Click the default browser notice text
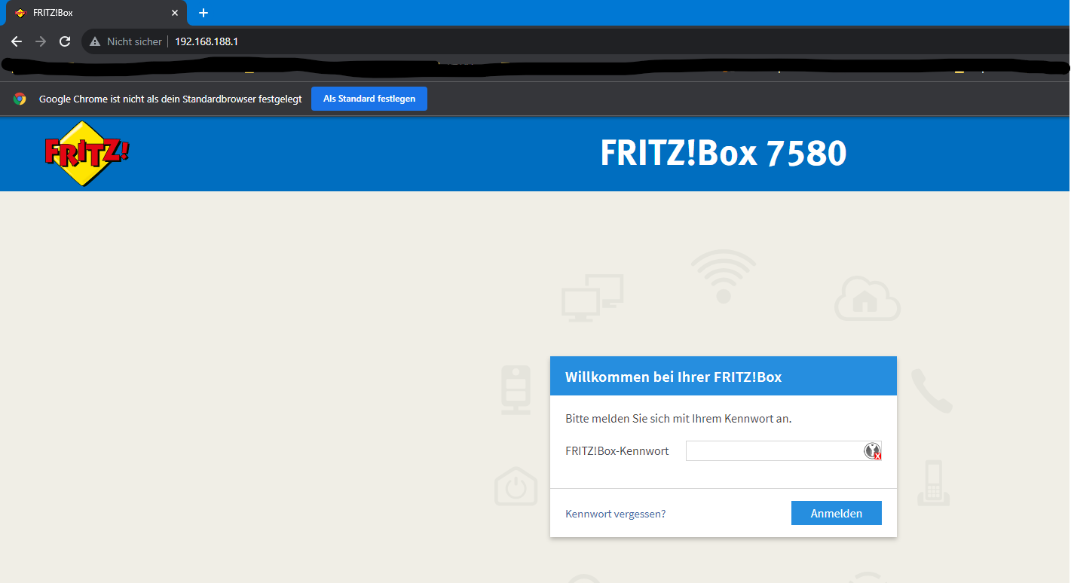Image resolution: width=1071 pixels, height=583 pixels. point(170,99)
